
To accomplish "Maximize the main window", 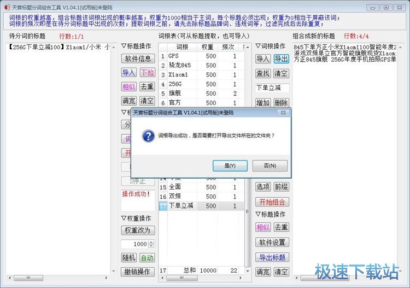I will (x=386, y=8).
